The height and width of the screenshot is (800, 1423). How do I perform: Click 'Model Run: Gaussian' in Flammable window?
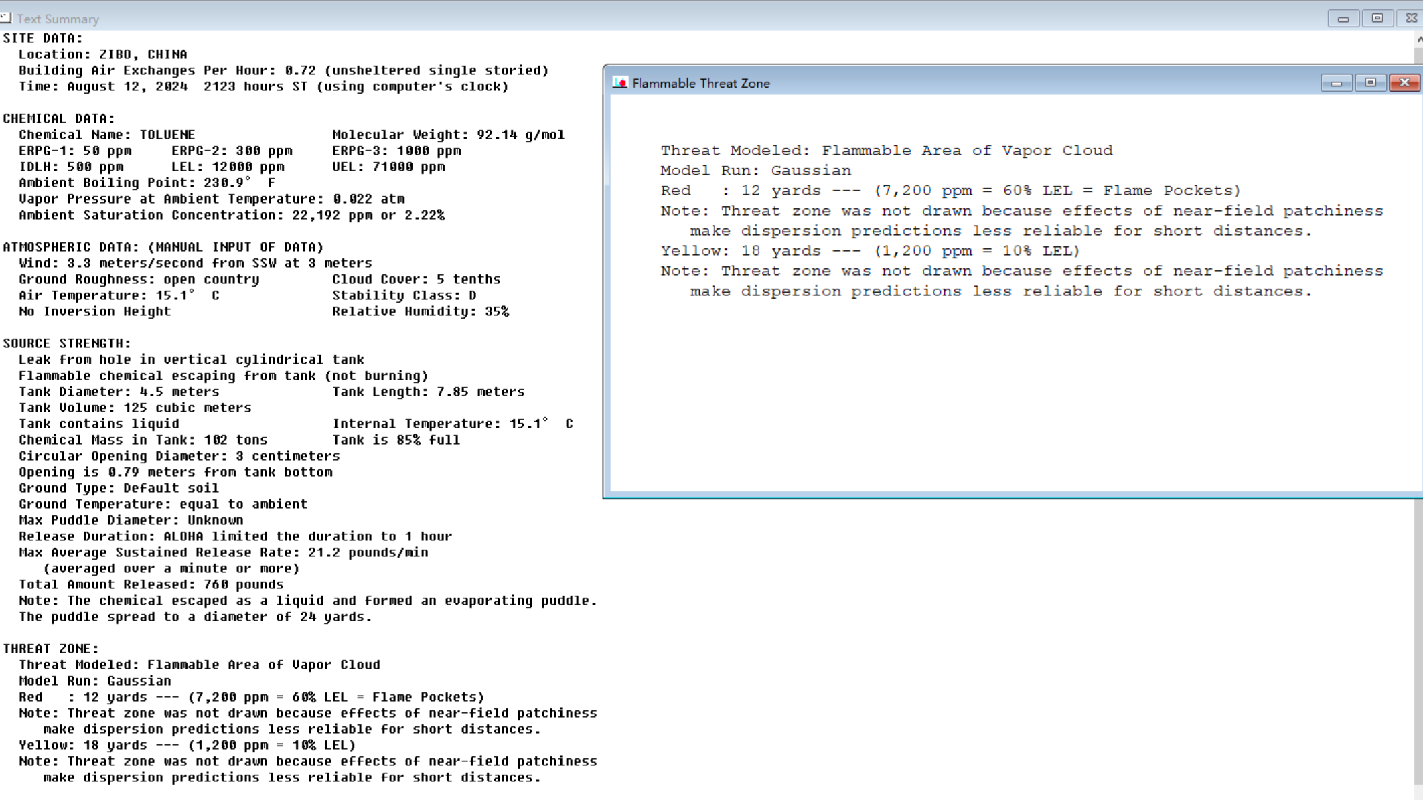pos(755,171)
